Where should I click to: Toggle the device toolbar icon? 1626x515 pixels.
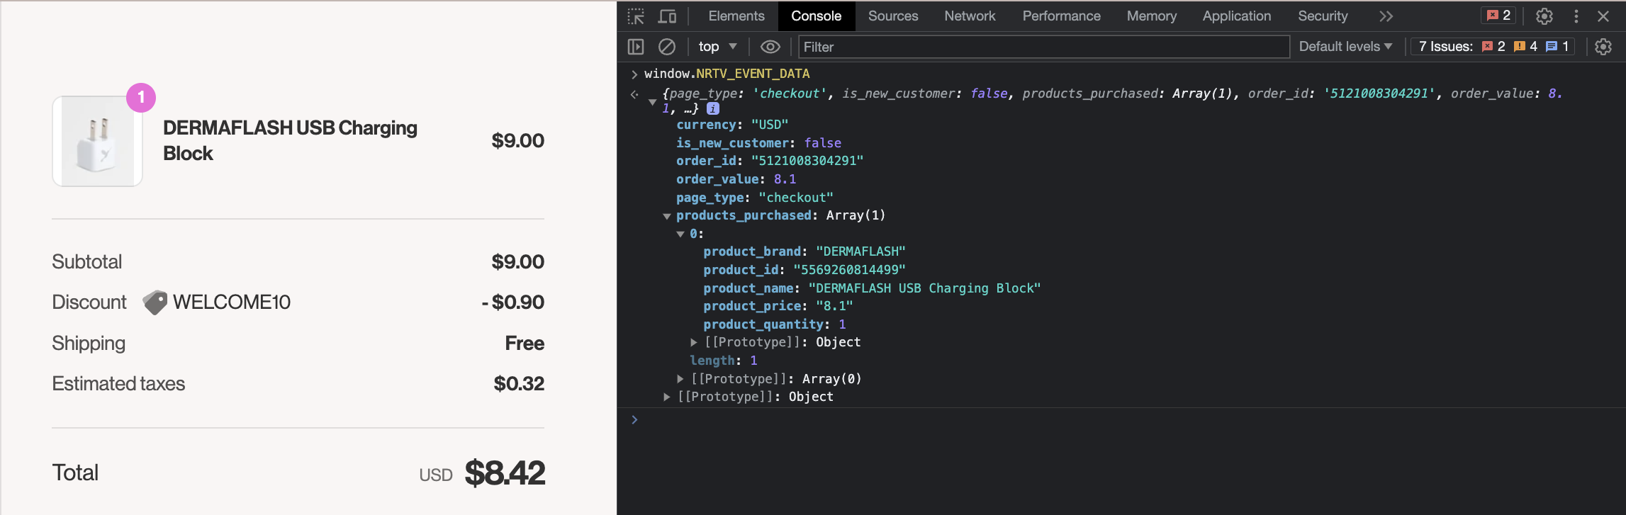(x=667, y=16)
